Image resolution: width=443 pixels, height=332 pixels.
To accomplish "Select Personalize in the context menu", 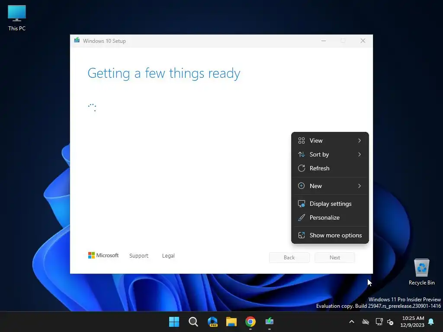I will tap(330, 218).
